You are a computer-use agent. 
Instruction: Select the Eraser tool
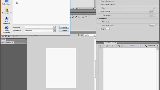pyautogui.click(x=79, y=17)
